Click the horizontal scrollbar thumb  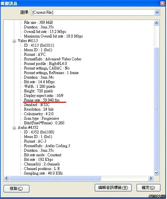click(55, 178)
